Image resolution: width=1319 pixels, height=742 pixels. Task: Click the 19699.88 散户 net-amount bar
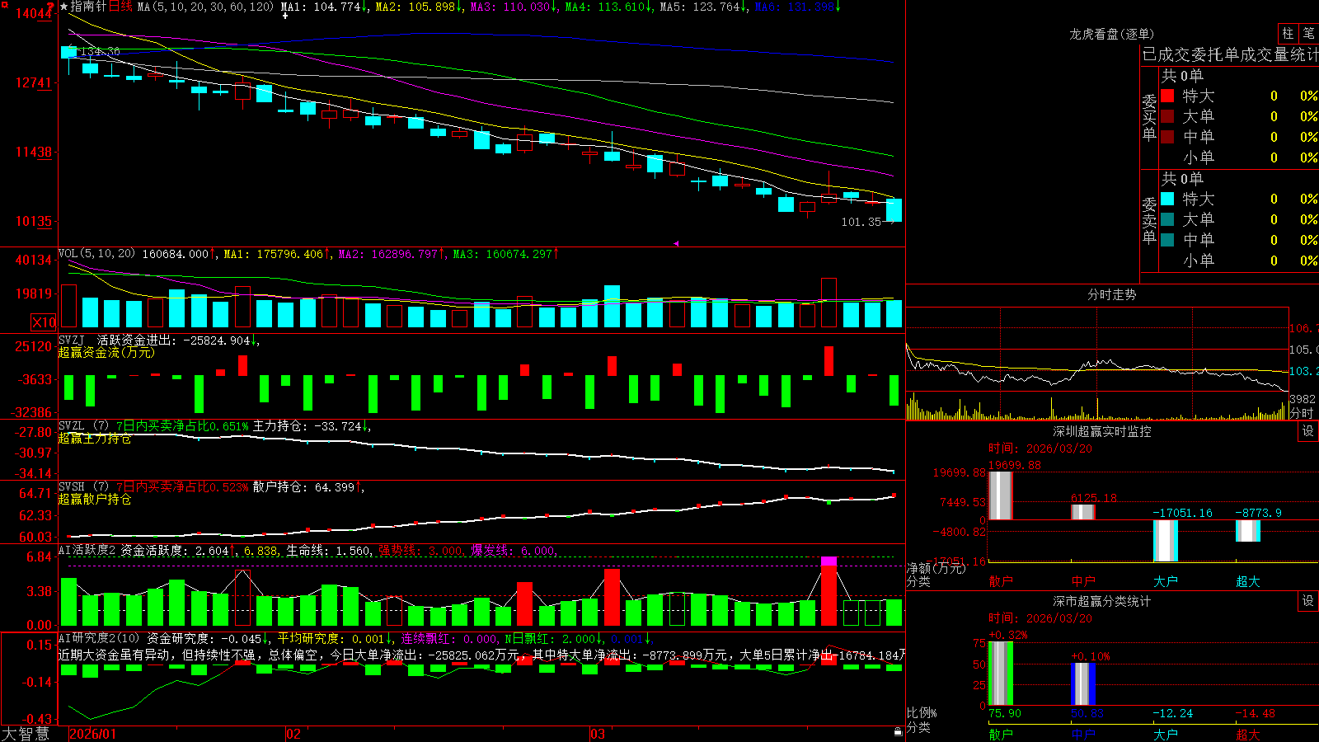point(1000,495)
